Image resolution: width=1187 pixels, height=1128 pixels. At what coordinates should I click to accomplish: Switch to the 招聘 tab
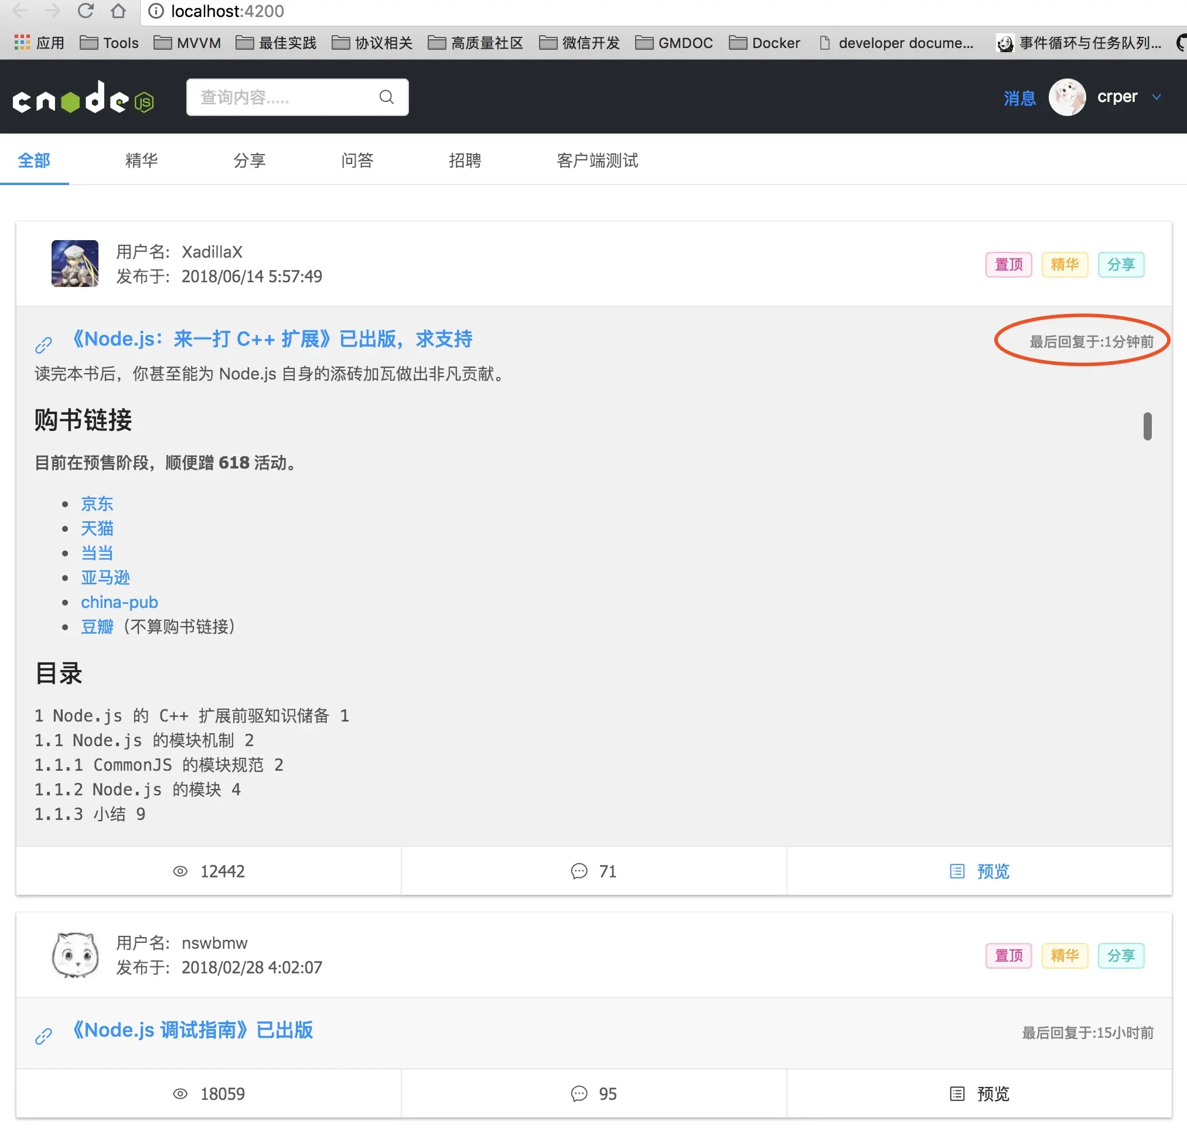point(465,160)
